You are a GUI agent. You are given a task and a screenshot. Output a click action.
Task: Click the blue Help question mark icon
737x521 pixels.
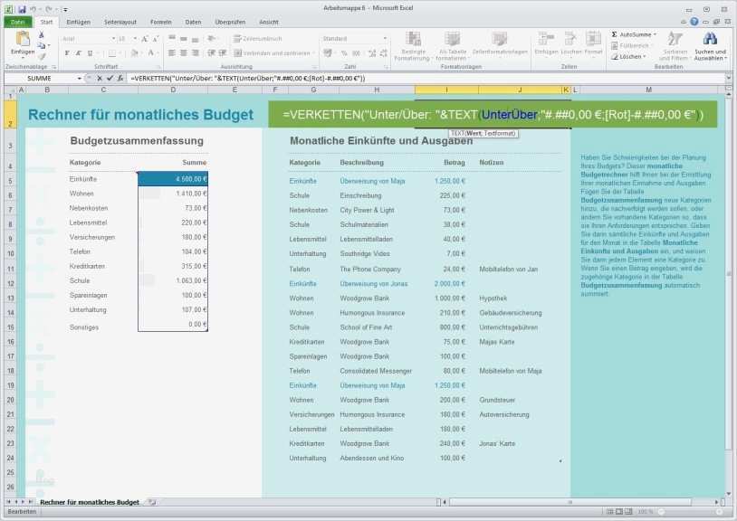pos(694,22)
